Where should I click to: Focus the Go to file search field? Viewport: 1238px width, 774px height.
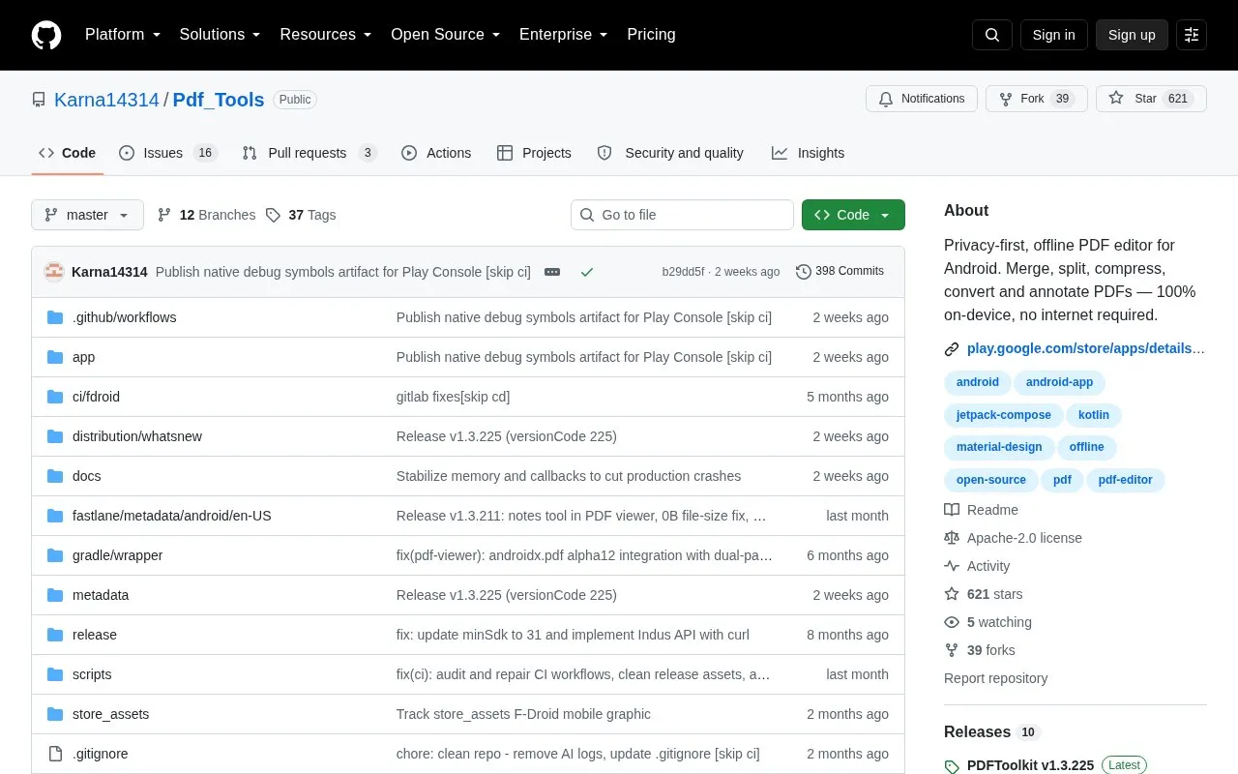click(682, 215)
